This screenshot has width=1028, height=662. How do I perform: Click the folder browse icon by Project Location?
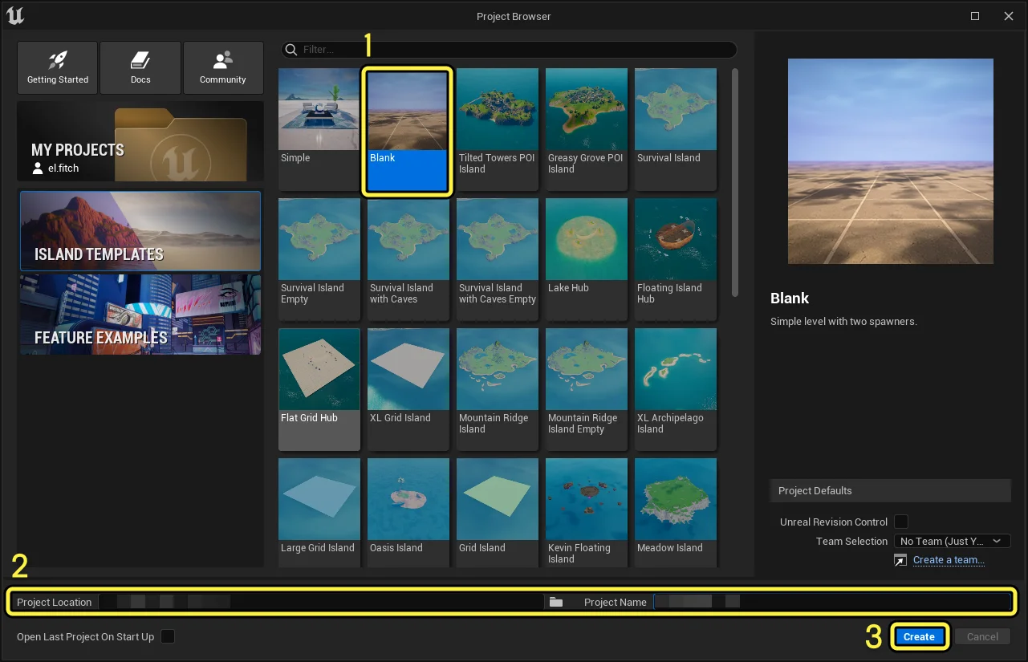555,602
